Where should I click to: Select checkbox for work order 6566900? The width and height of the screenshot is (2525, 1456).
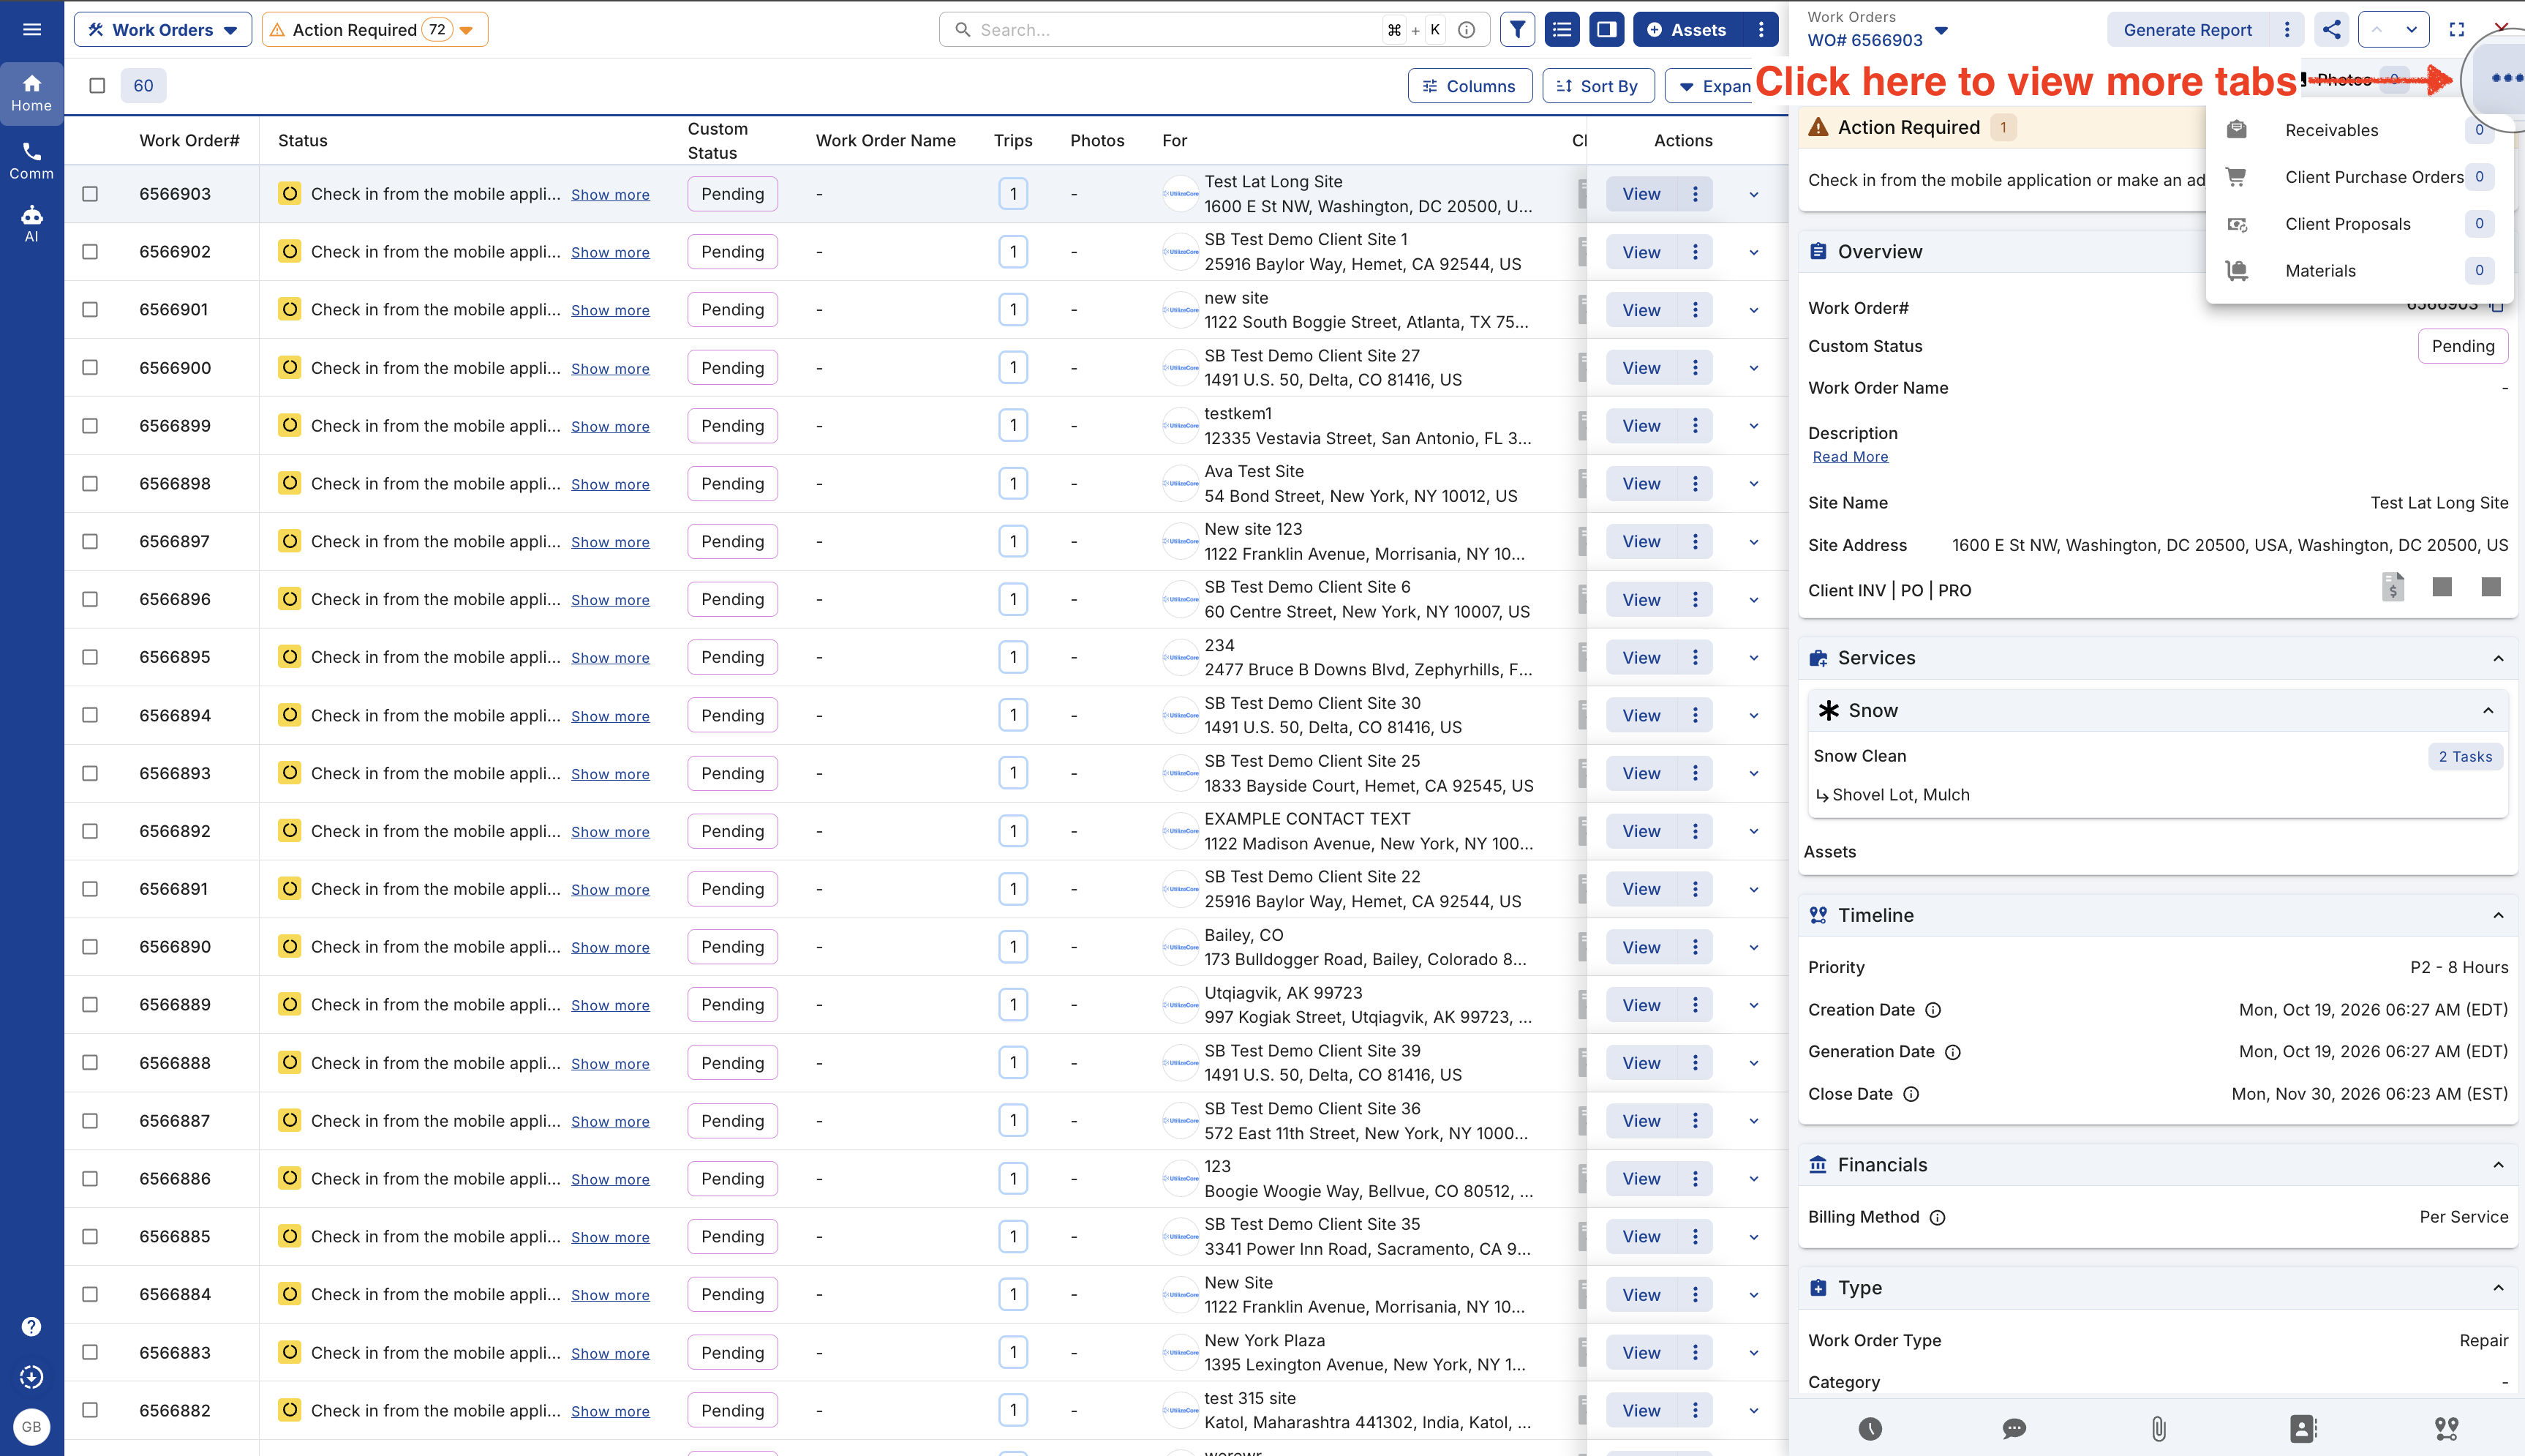90,368
